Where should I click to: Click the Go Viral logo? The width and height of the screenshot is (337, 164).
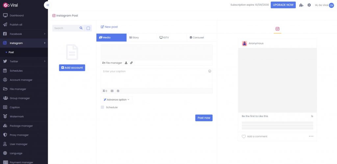click(x=11, y=5)
